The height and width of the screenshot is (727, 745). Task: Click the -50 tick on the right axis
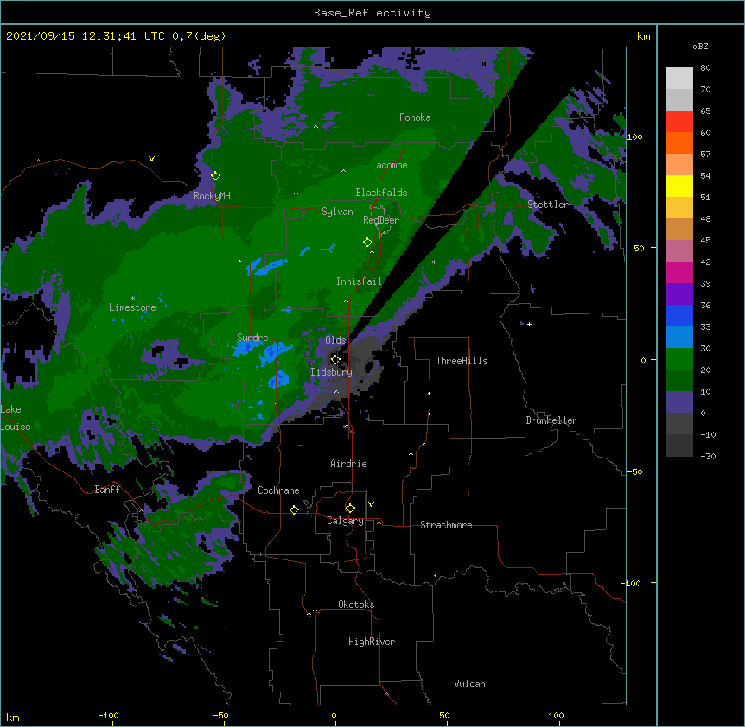click(634, 471)
